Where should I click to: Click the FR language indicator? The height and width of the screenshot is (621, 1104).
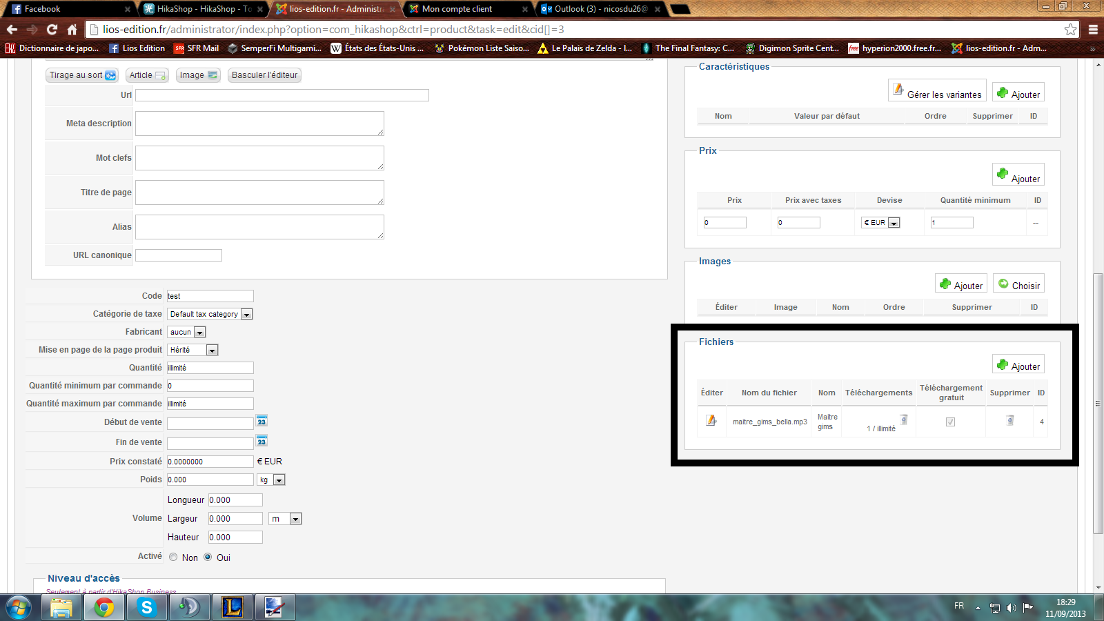coord(959,606)
